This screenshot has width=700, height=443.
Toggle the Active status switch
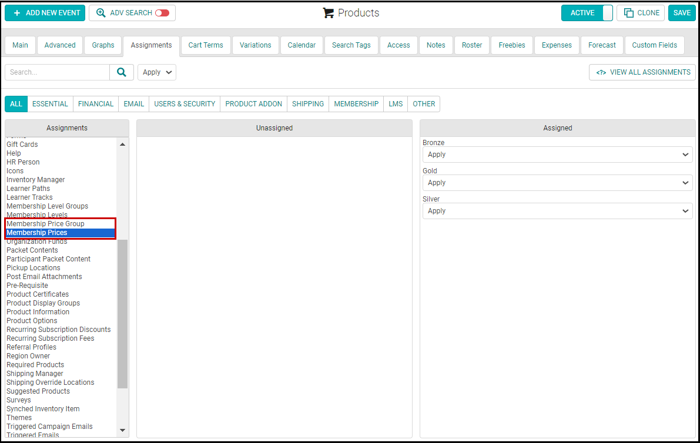(x=607, y=13)
